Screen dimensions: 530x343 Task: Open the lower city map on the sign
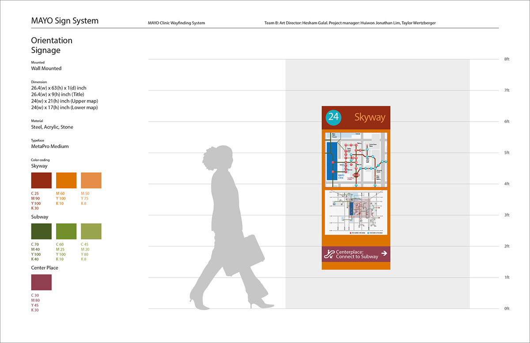356,212
